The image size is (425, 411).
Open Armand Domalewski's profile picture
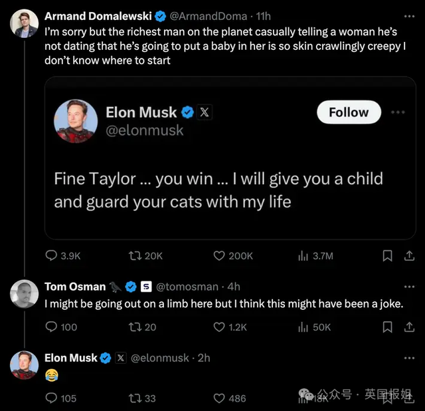coord(25,23)
